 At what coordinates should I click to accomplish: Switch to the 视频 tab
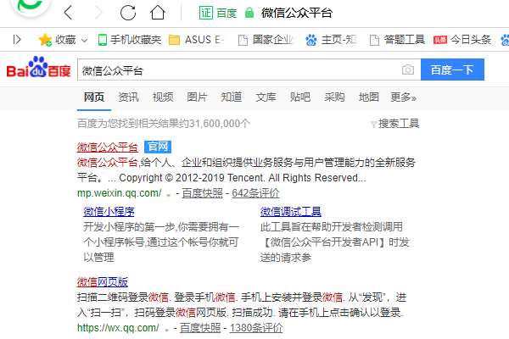[x=163, y=97]
